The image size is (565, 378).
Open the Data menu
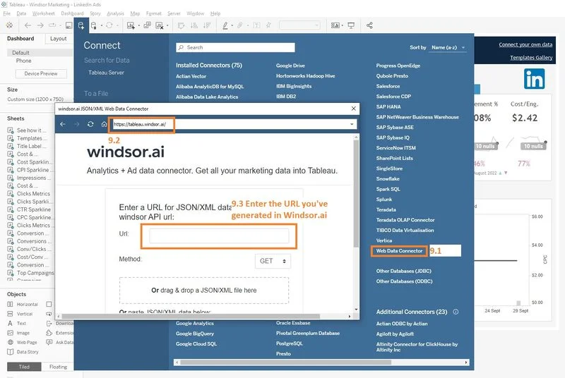tap(21, 13)
